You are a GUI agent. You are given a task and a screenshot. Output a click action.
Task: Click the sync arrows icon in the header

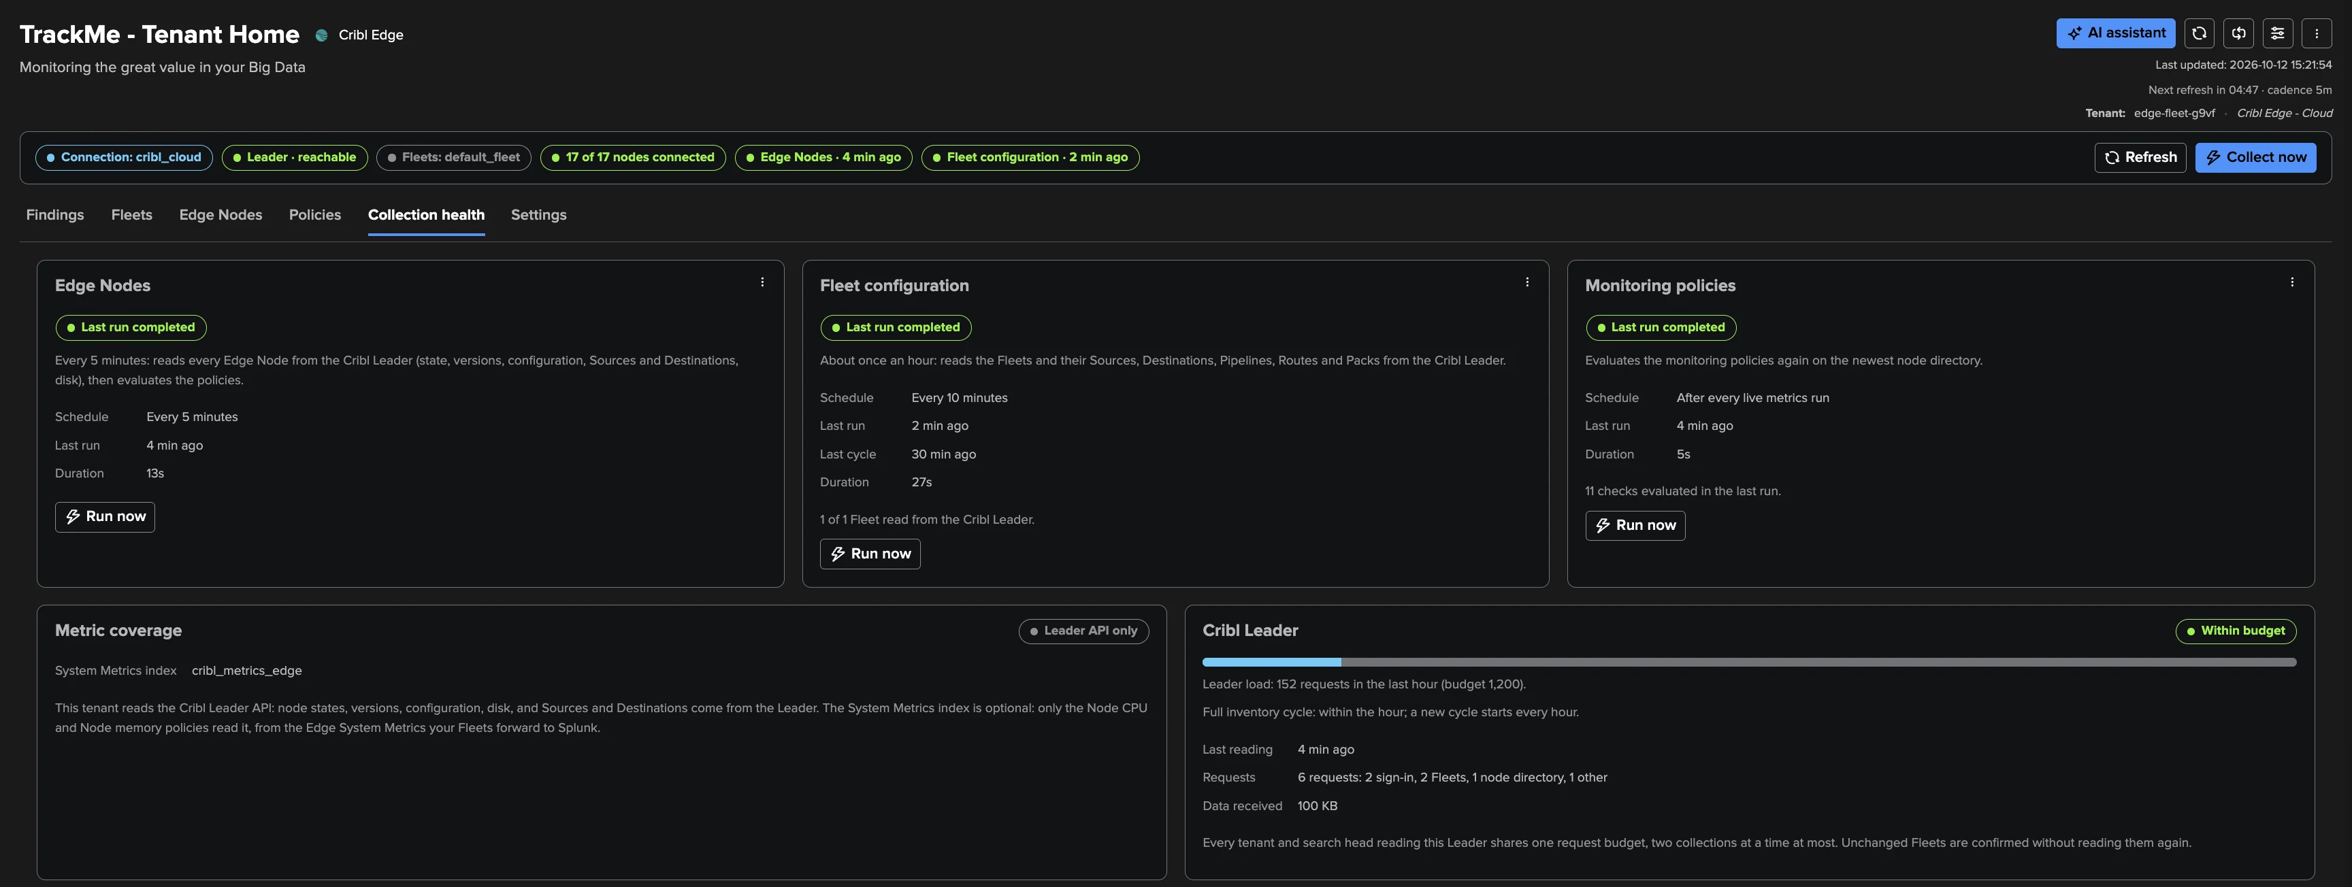click(2238, 33)
